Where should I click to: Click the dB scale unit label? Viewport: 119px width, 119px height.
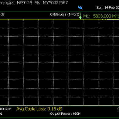click(x=2, y=14)
